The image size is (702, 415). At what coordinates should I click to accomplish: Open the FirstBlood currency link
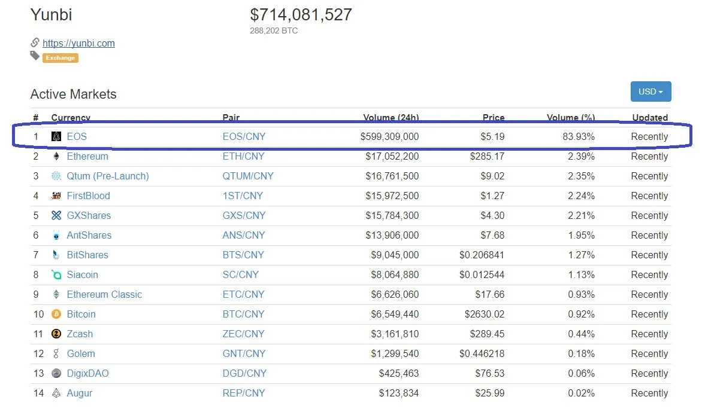tap(88, 196)
